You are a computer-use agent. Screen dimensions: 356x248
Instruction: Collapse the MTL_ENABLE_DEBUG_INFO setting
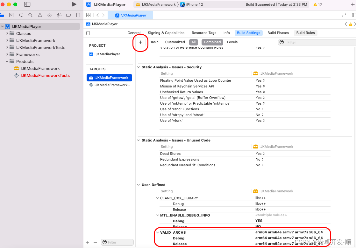point(158,215)
